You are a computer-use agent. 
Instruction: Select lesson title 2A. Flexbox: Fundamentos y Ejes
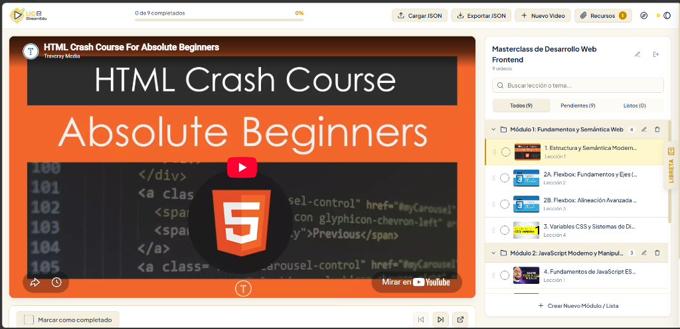tap(590, 174)
